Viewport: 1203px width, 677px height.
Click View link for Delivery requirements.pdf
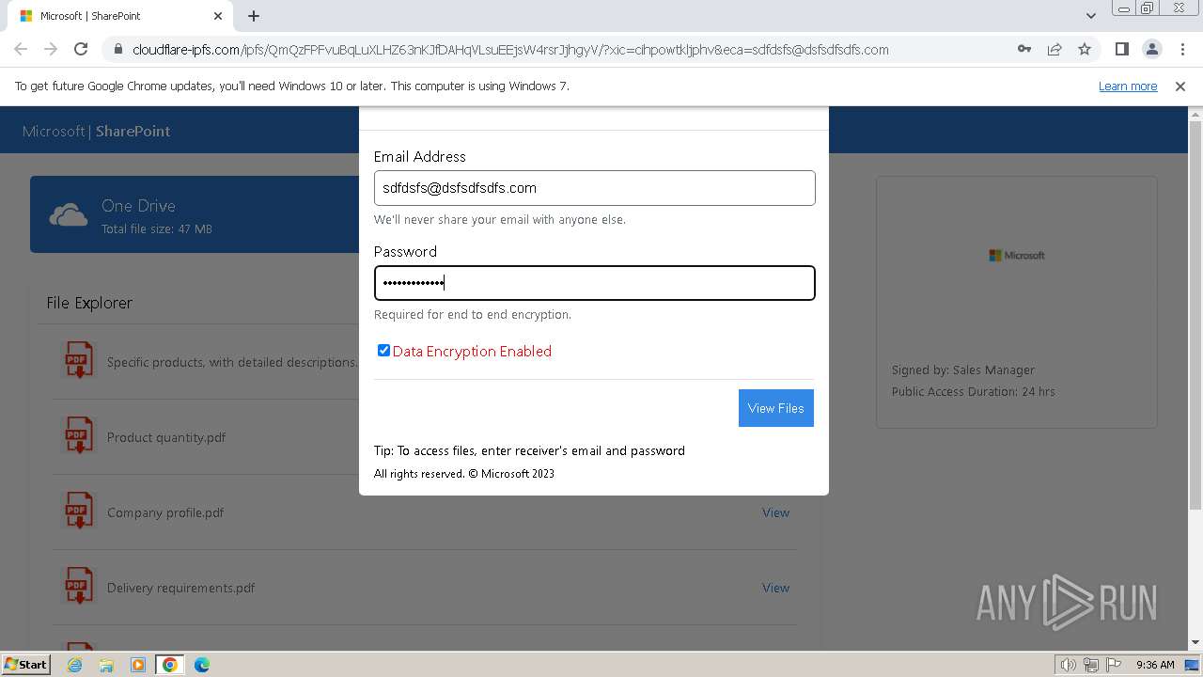[x=775, y=588]
